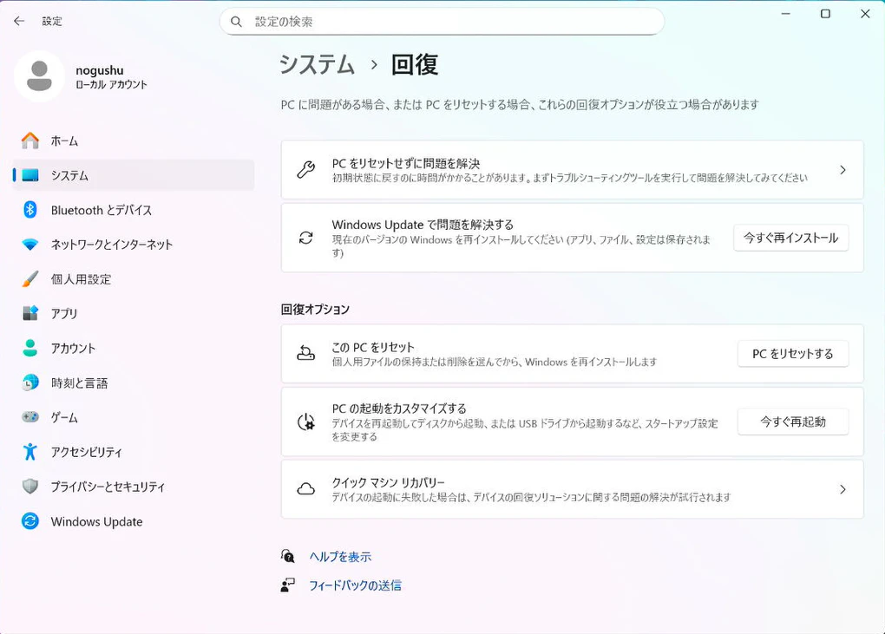Open プライバシーとセキュリティ settings
Image resolution: width=885 pixels, height=634 pixels.
134,487
